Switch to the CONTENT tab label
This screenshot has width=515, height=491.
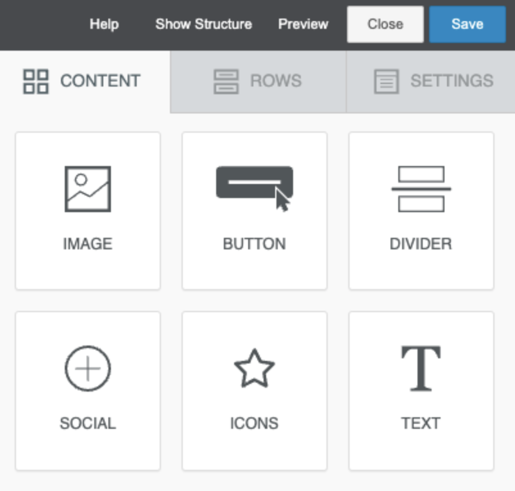tap(100, 81)
